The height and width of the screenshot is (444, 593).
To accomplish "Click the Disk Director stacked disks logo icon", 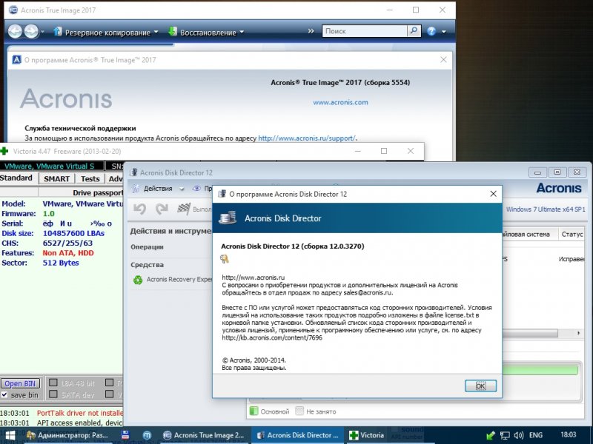I will pyautogui.click(x=228, y=218).
